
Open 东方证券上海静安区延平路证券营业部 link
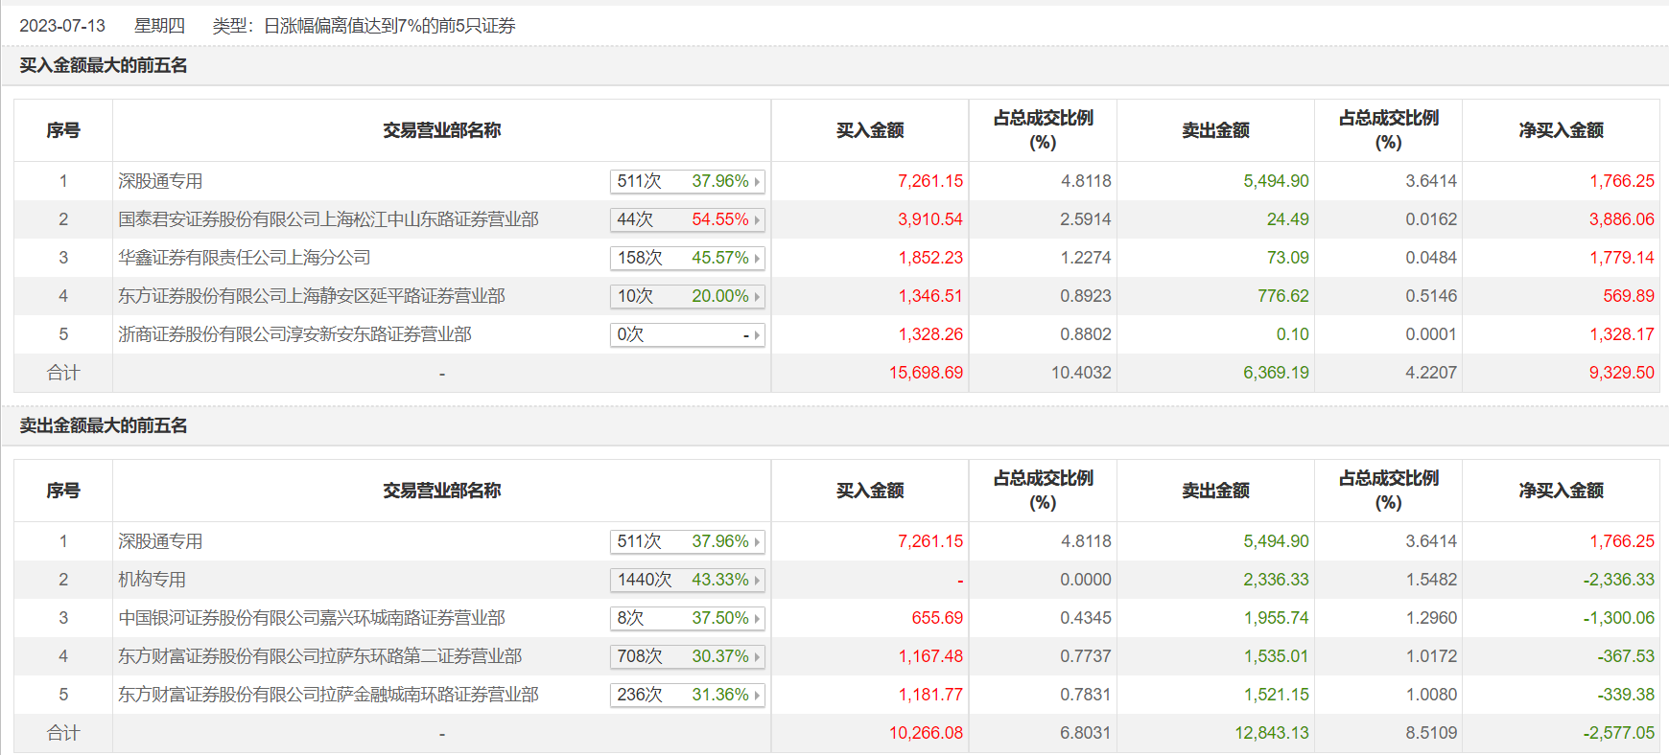(312, 296)
